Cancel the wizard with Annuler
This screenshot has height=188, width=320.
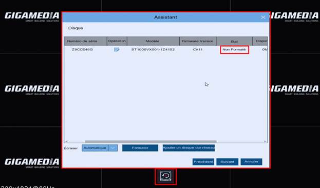[x=251, y=162]
